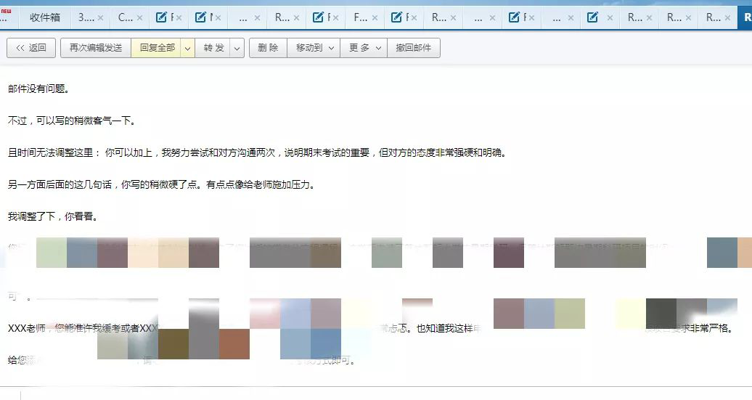Click the line 不过，可以写的稍微客气一下。
The width and height of the screenshot is (752, 400).
coord(73,121)
